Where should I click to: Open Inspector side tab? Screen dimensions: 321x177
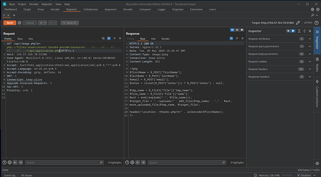(x=317, y=40)
